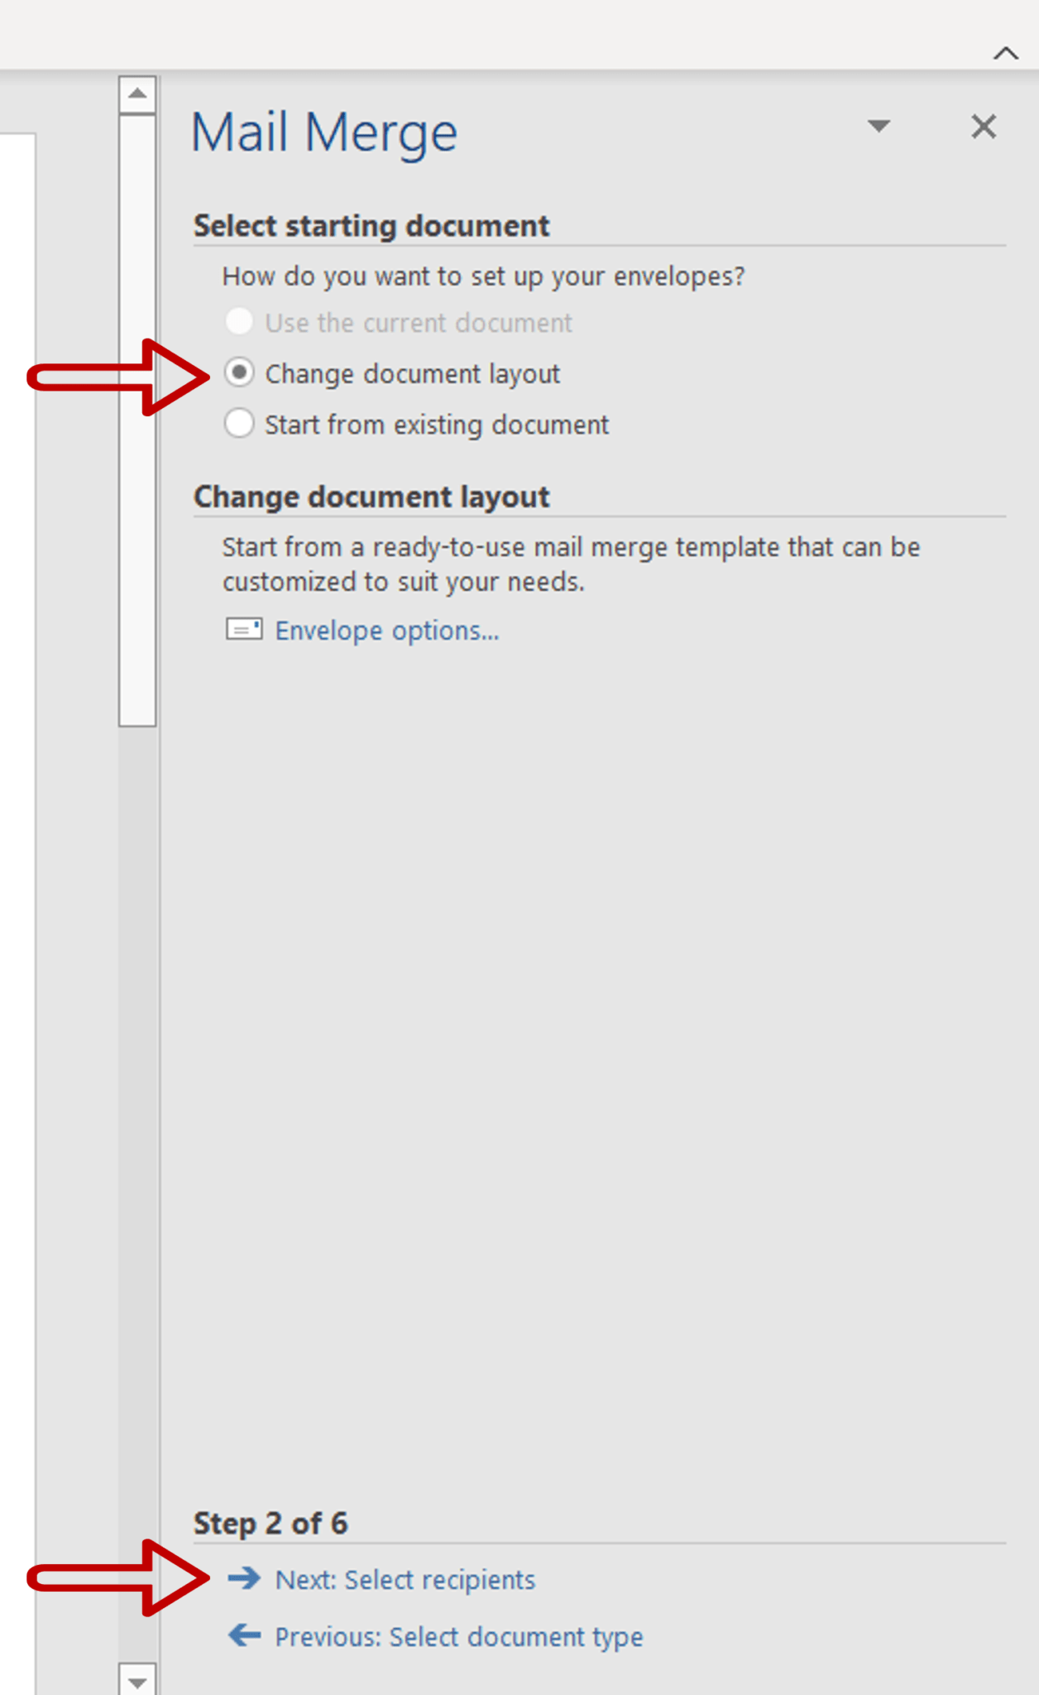The image size is (1039, 1695).
Task: Collapse the ribbon using the chevron icon
Action: click(x=1004, y=51)
